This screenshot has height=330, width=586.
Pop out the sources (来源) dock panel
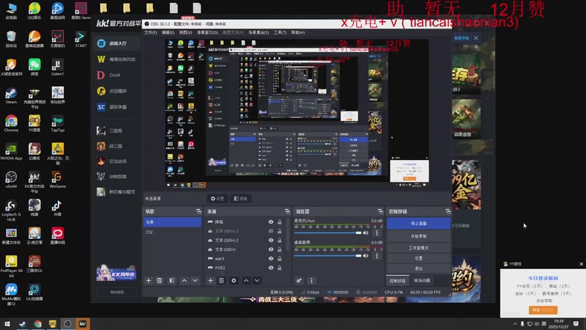coord(287,212)
